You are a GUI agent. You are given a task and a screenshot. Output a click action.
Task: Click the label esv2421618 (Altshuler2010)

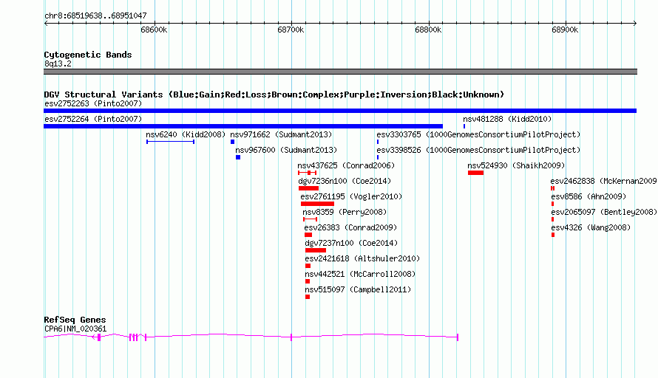point(362,258)
